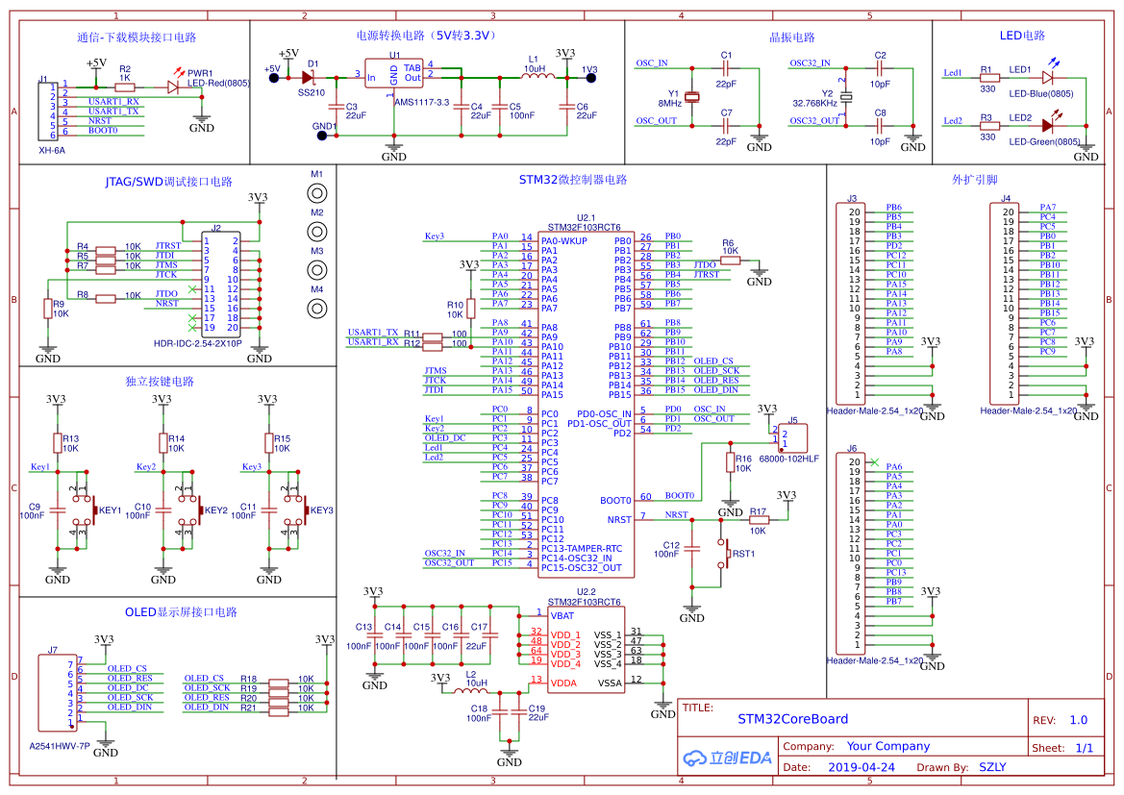The image size is (1124, 795).
Task: Select resistor R16 10K symbol
Action: [730, 462]
